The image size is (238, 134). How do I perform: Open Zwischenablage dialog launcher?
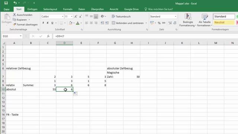[38, 29]
